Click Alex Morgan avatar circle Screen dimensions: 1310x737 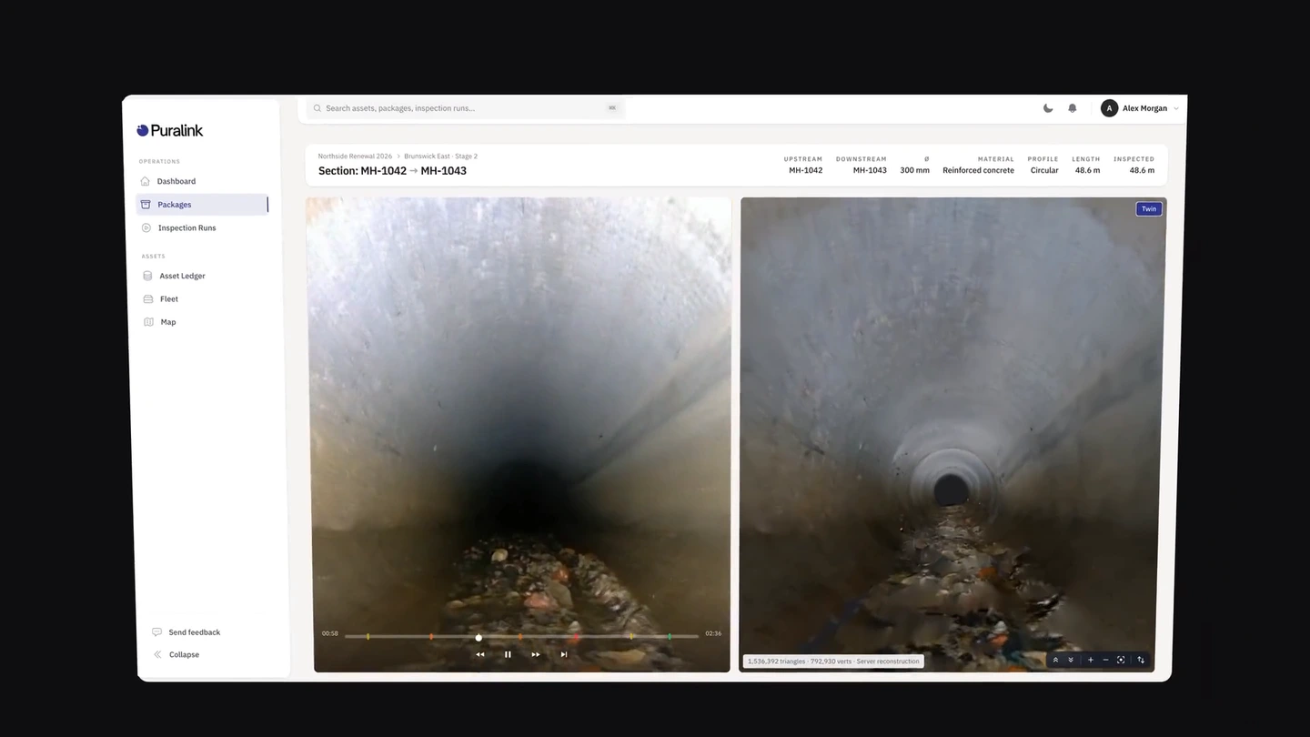tap(1109, 108)
